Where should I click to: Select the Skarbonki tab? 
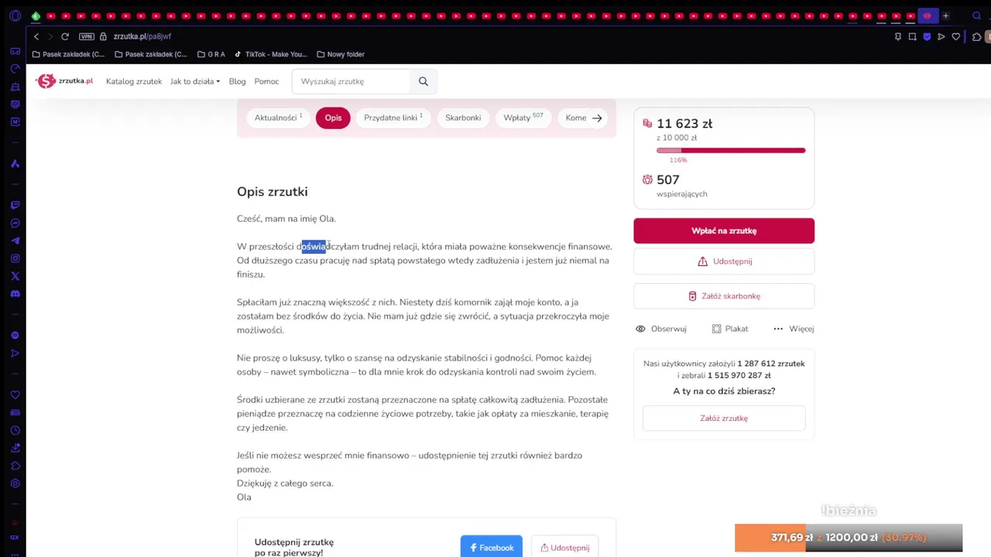coord(463,118)
